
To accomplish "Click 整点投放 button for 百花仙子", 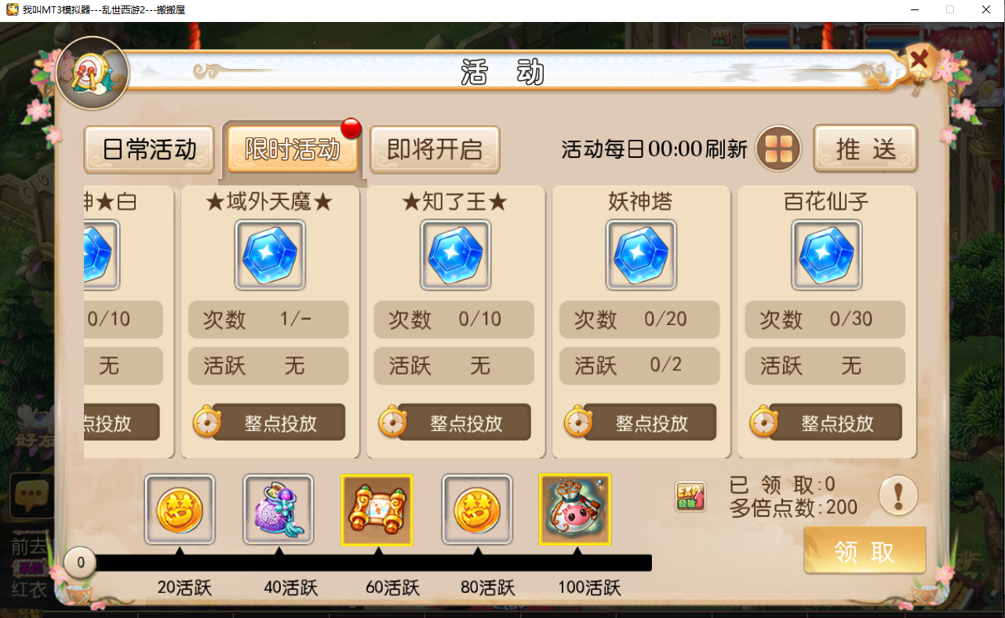I will click(836, 422).
